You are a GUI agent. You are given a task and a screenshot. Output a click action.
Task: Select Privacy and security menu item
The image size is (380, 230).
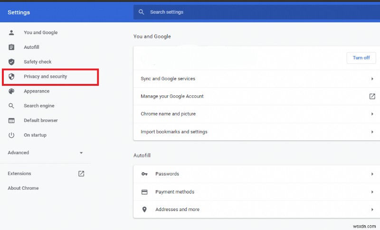tap(46, 77)
